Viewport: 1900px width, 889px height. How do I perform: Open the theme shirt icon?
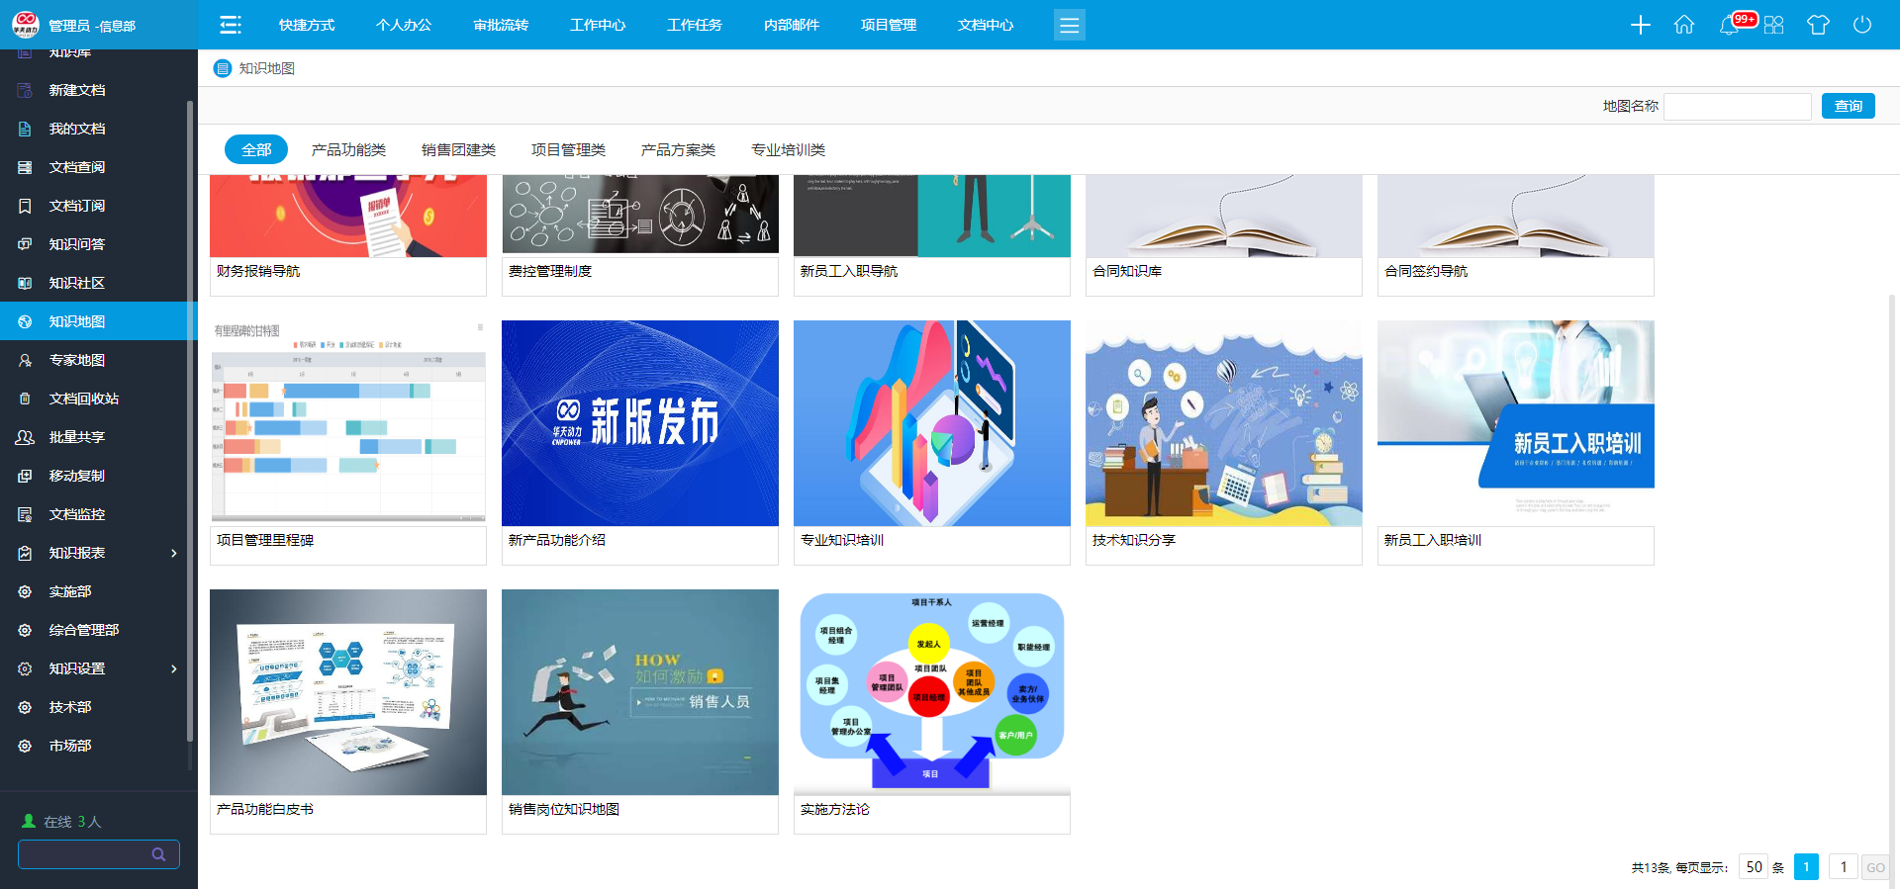point(1818,25)
